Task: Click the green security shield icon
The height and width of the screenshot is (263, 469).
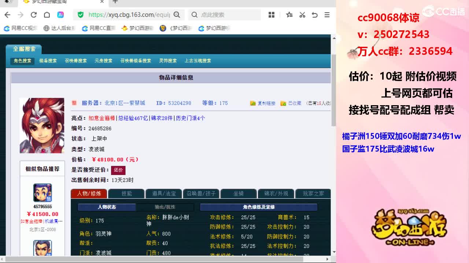Action: [81, 15]
